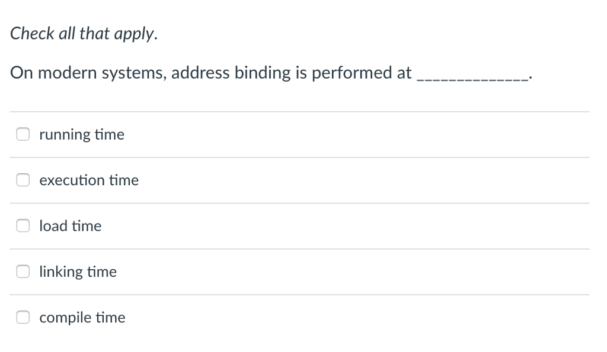The image size is (607, 352).
Task: Select the linking time option label
Action: click(78, 272)
